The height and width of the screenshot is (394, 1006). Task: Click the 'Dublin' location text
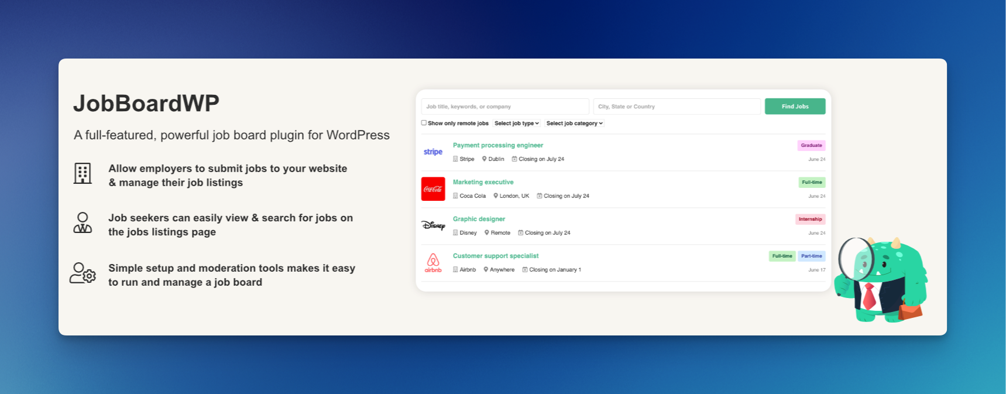pos(496,159)
